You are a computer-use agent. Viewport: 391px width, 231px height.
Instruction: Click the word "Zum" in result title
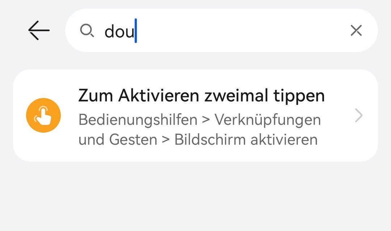pos(96,96)
